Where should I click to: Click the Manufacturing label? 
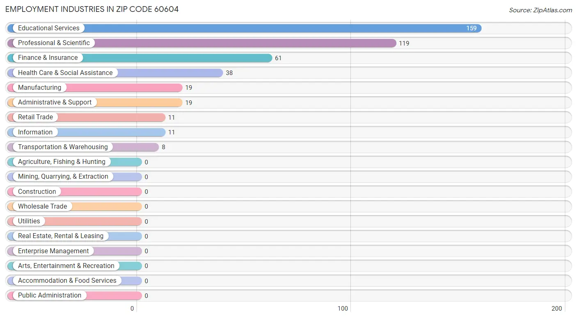39,88
